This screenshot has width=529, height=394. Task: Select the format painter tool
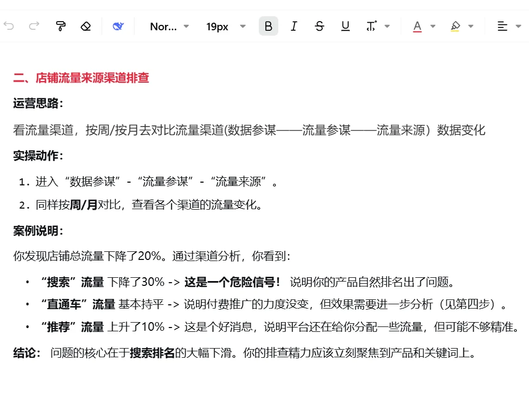pyautogui.click(x=61, y=26)
